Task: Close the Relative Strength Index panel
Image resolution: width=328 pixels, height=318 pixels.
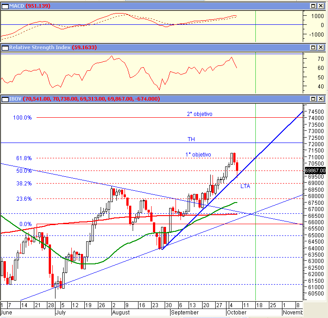Action: (x=321, y=47)
